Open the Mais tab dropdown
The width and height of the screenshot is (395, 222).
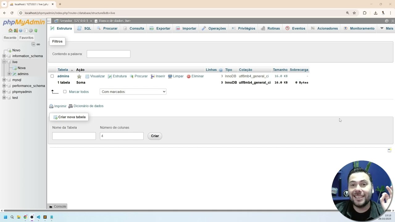pyautogui.click(x=387, y=28)
